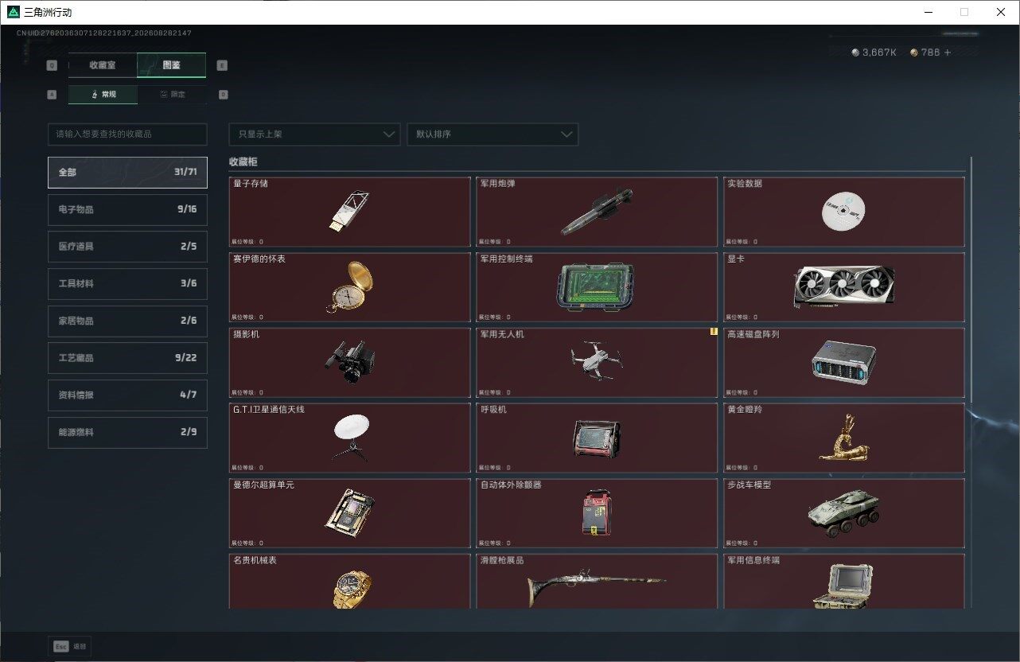Select the 黄金瞪羚 golden gazelle item
Screen dimensions: 1020x662
click(843, 438)
